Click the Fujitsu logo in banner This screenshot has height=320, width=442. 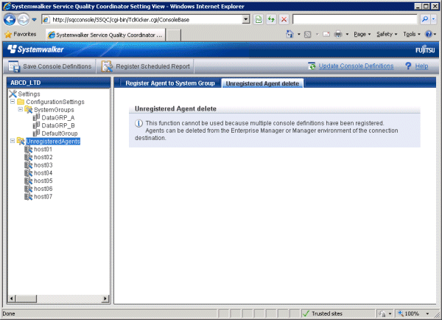425,50
